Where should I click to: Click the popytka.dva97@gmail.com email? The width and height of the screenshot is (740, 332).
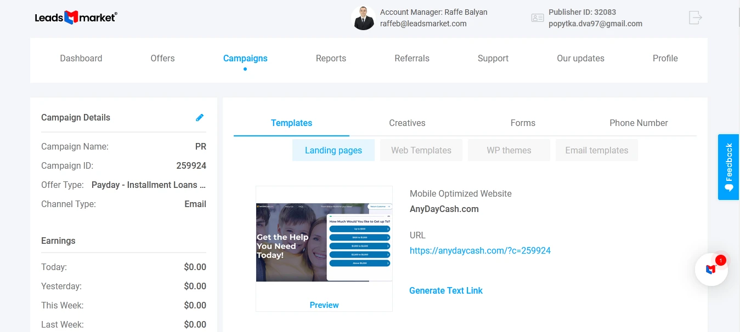click(x=595, y=24)
